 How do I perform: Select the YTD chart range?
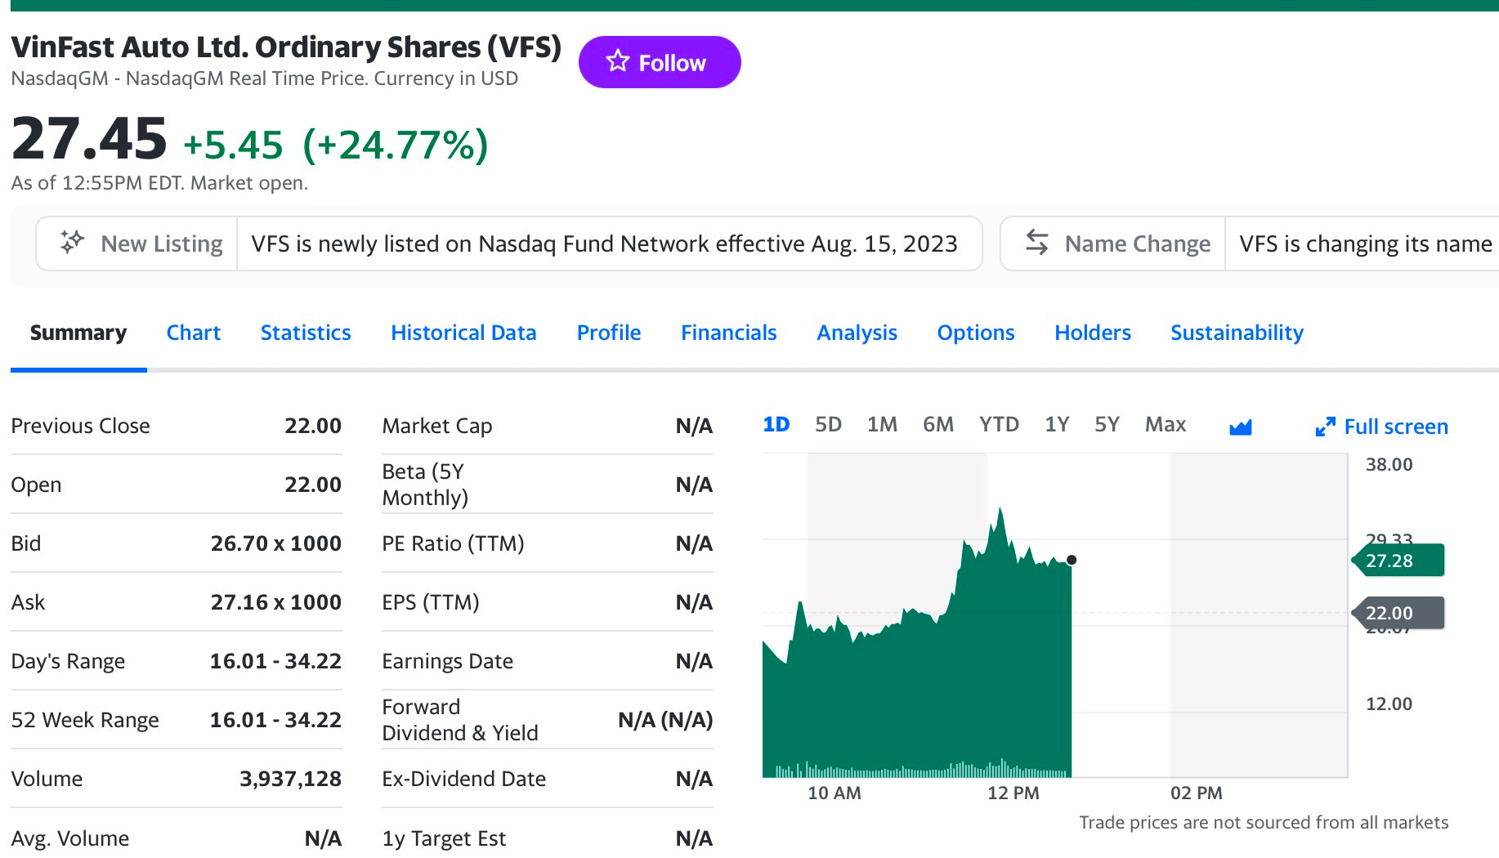pyautogui.click(x=999, y=424)
